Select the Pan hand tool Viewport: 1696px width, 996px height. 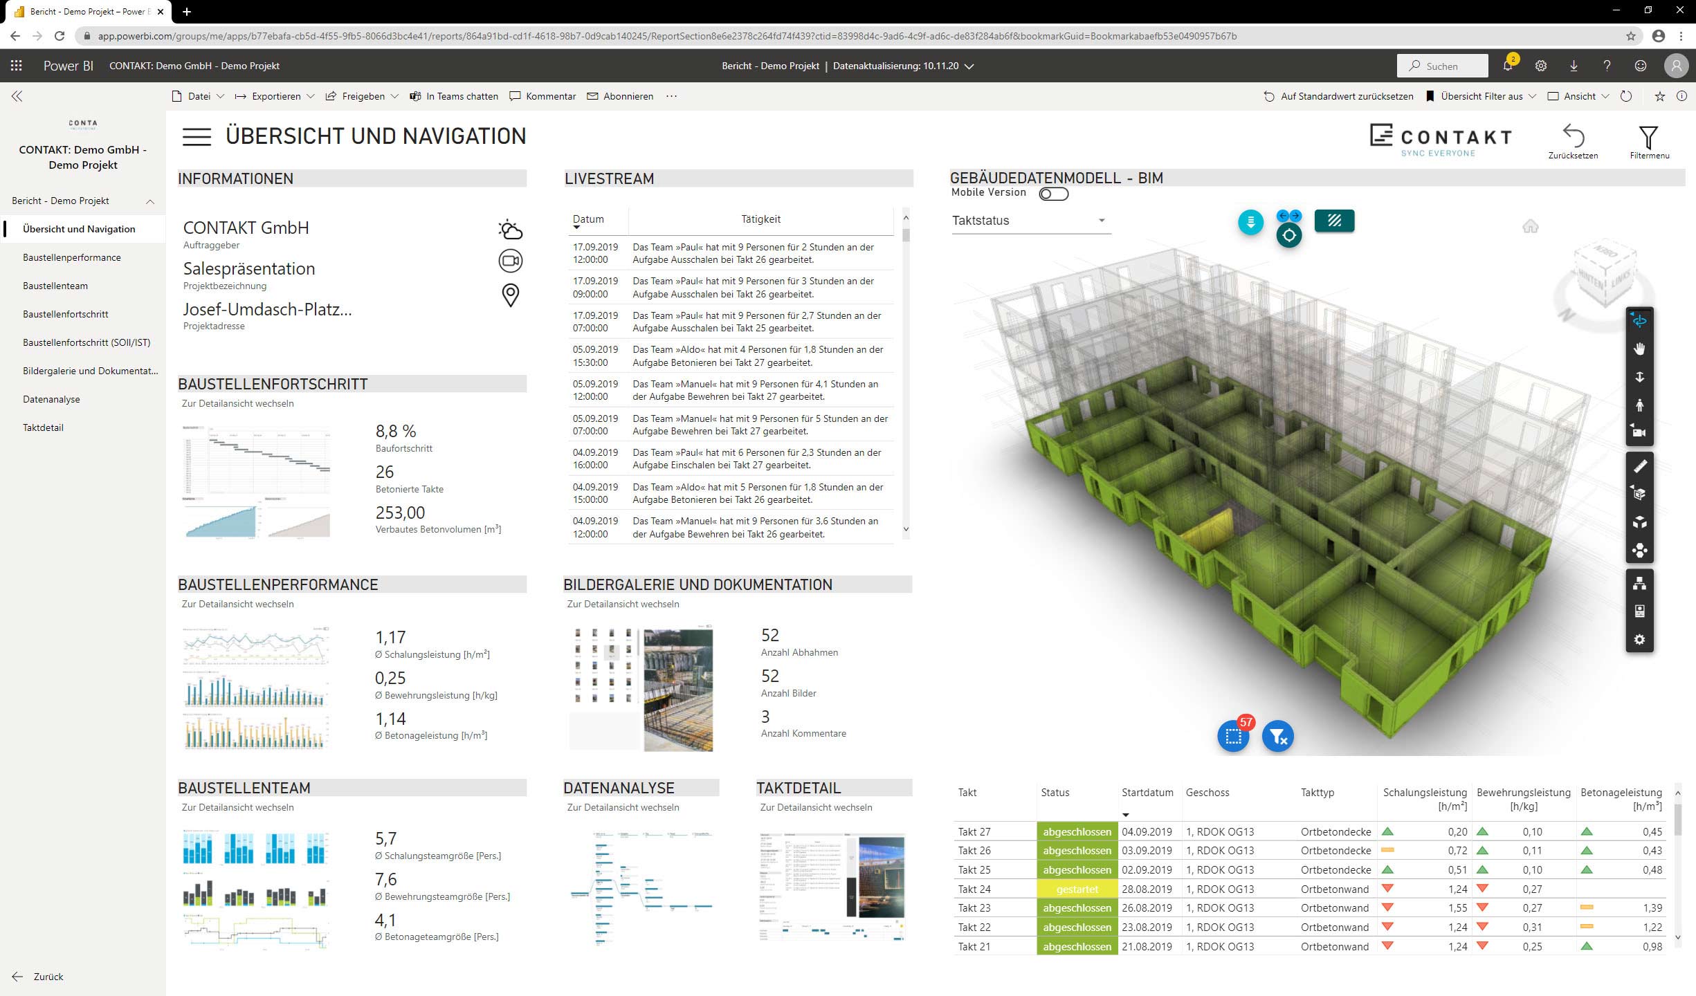1639,349
